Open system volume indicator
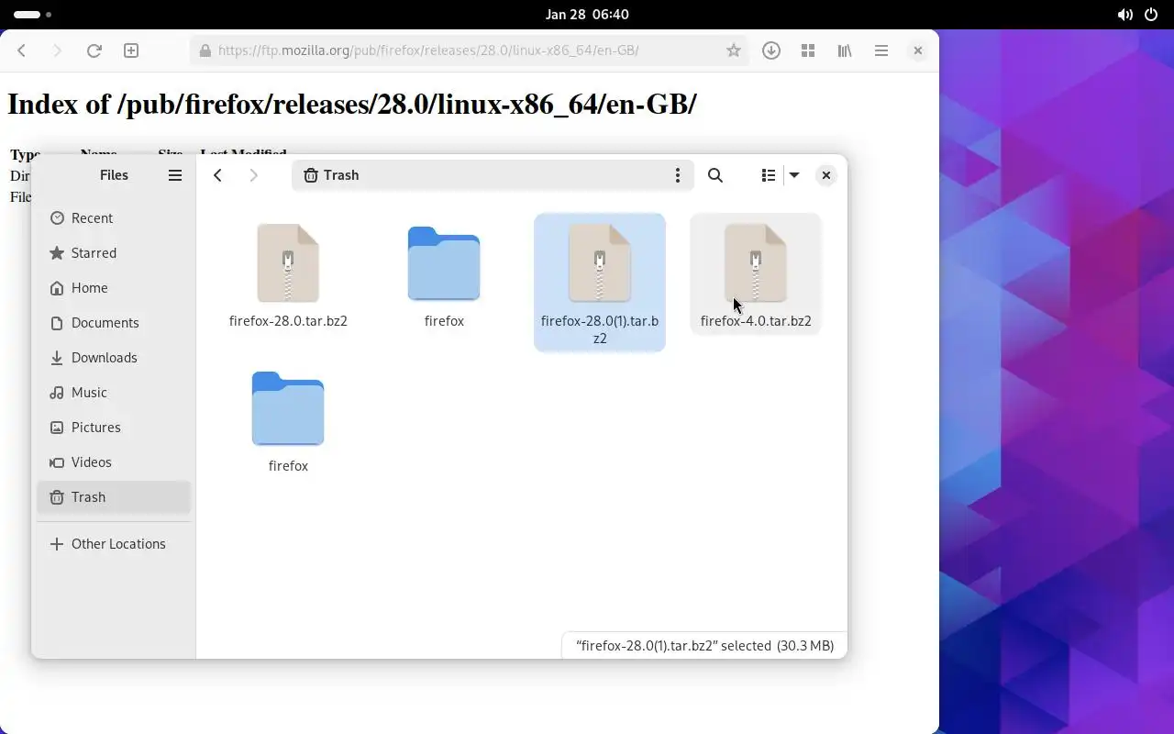This screenshot has width=1174, height=734. pyautogui.click(x=1124, y=15)
